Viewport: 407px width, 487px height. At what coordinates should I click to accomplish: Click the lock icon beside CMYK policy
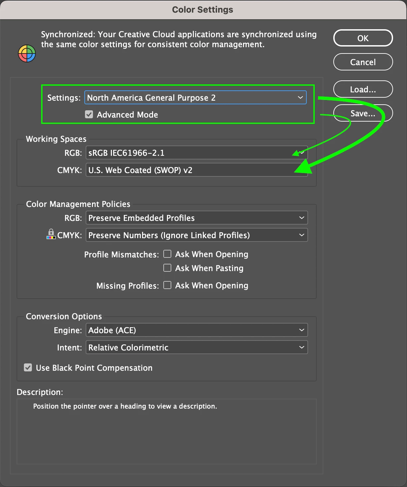(x=51, y=234)
